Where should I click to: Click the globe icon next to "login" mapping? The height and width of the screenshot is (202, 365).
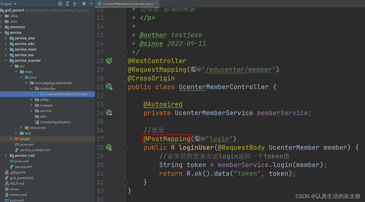(198, 139)
